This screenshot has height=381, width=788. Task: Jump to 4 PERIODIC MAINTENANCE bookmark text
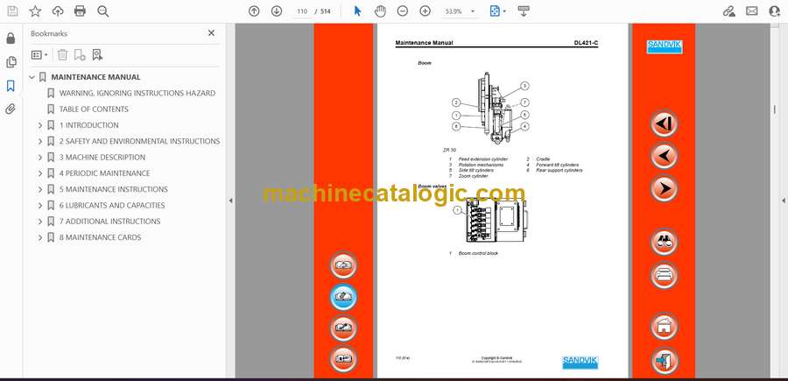(104, 173)
